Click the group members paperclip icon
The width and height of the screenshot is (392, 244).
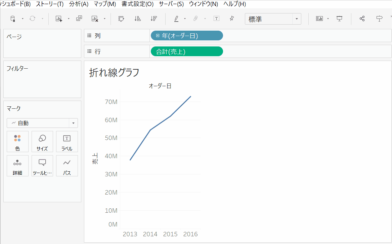tap(196, 19)
